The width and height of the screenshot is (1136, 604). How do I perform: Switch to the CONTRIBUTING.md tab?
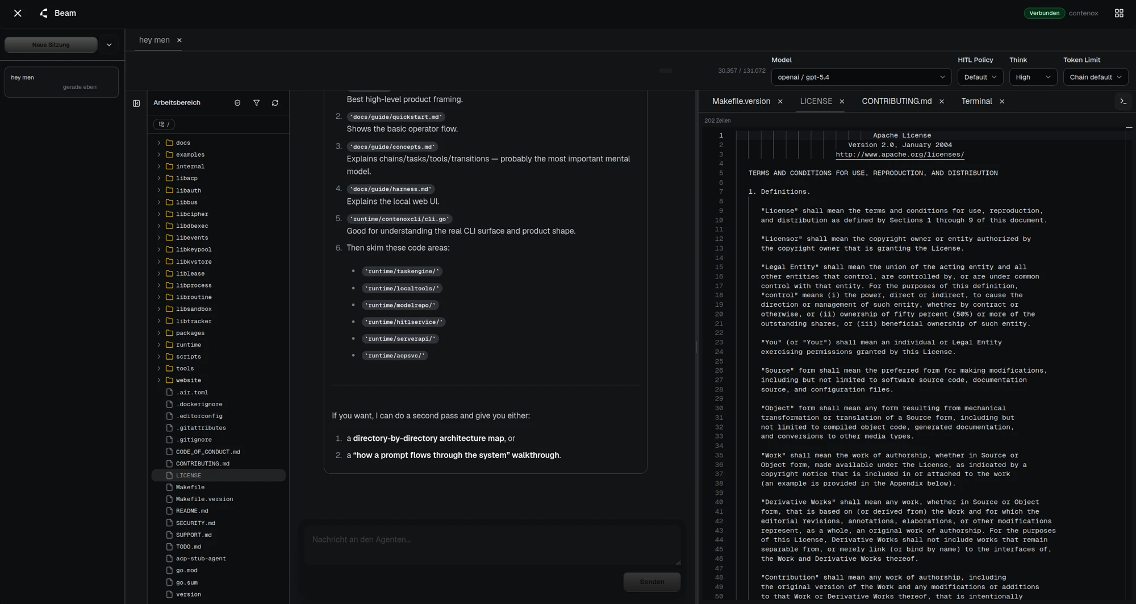coord(896,101)
